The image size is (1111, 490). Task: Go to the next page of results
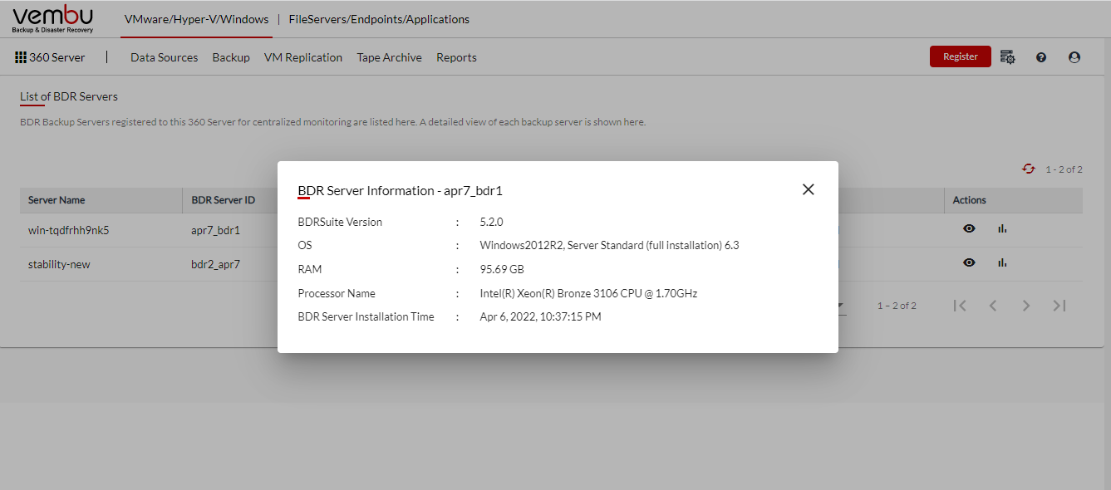1026,306
